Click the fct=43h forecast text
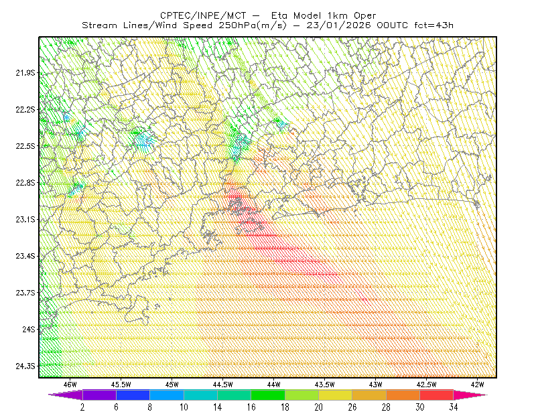536x414 pixels. click(433, 25)
